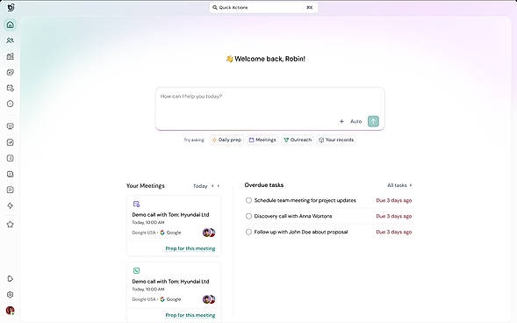Click 'Google' company on second meeting card
Screen dimensions: 517x323
(x=170, y=299)
